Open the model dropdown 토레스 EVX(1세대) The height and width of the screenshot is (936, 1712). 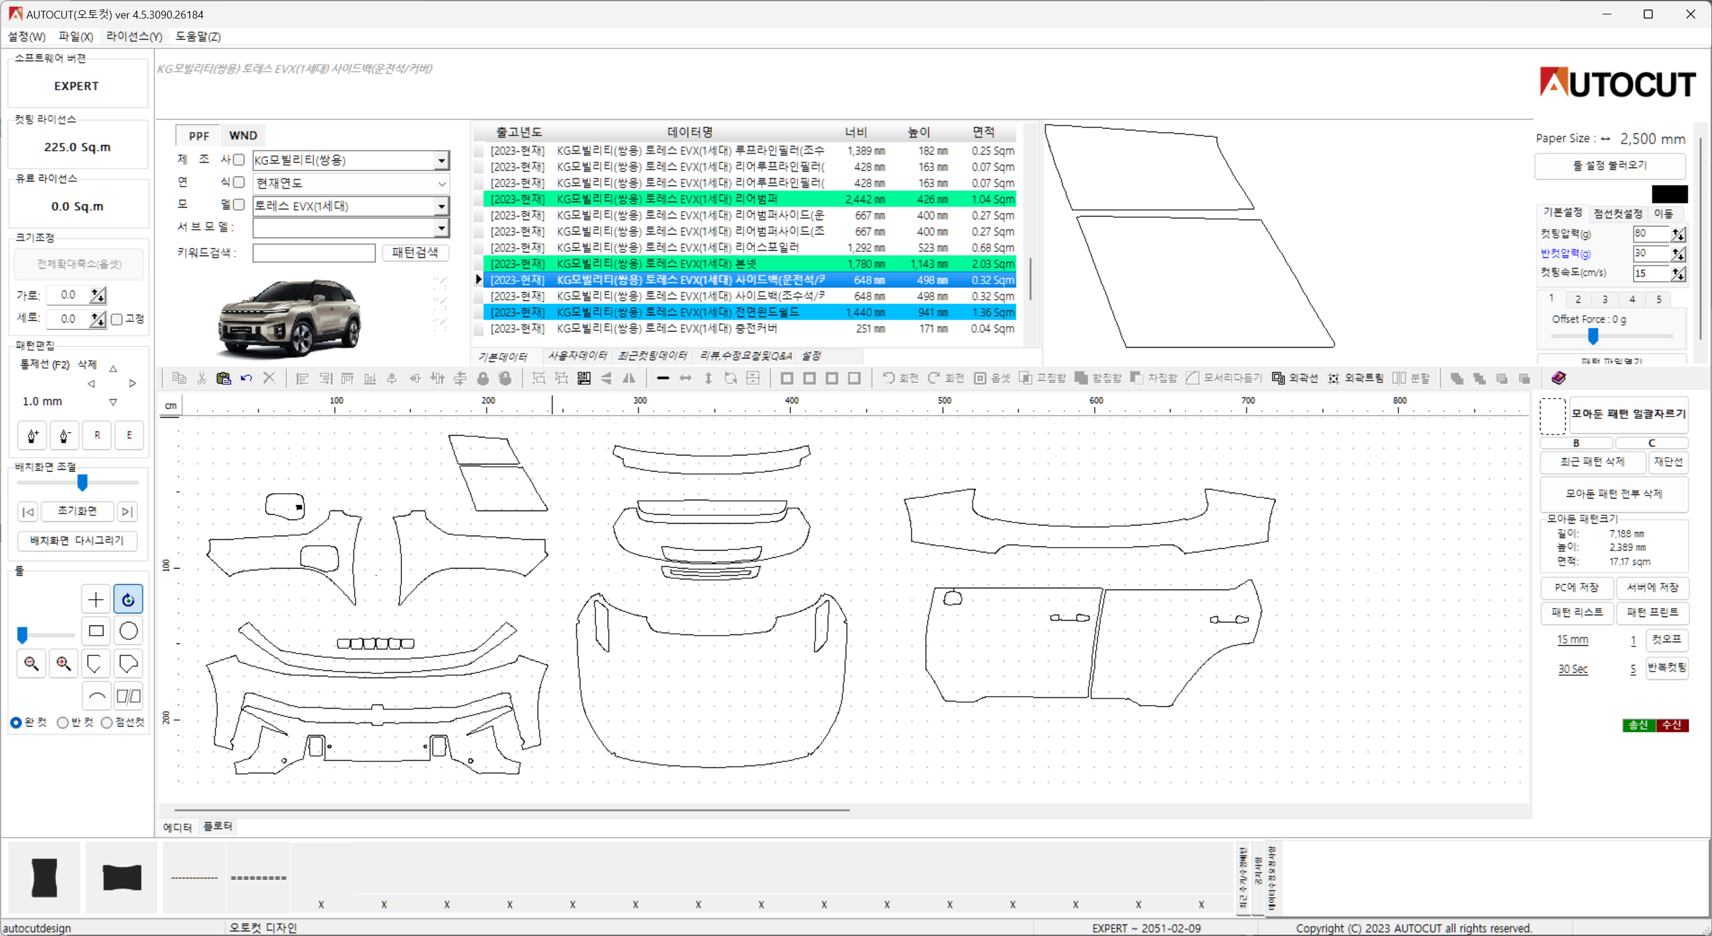click(351, 206)
